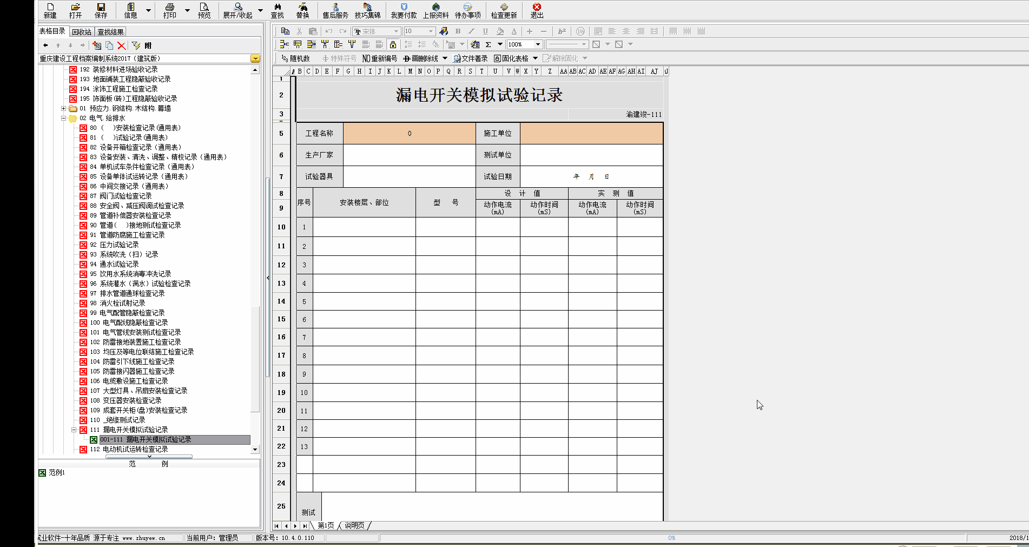Collapse tree item 111 漏电开关模拟试验记录

[74, 430]
